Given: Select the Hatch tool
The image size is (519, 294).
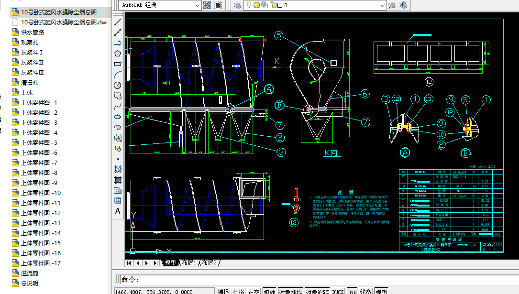Looking at the screenshot, I should [118, 169].
